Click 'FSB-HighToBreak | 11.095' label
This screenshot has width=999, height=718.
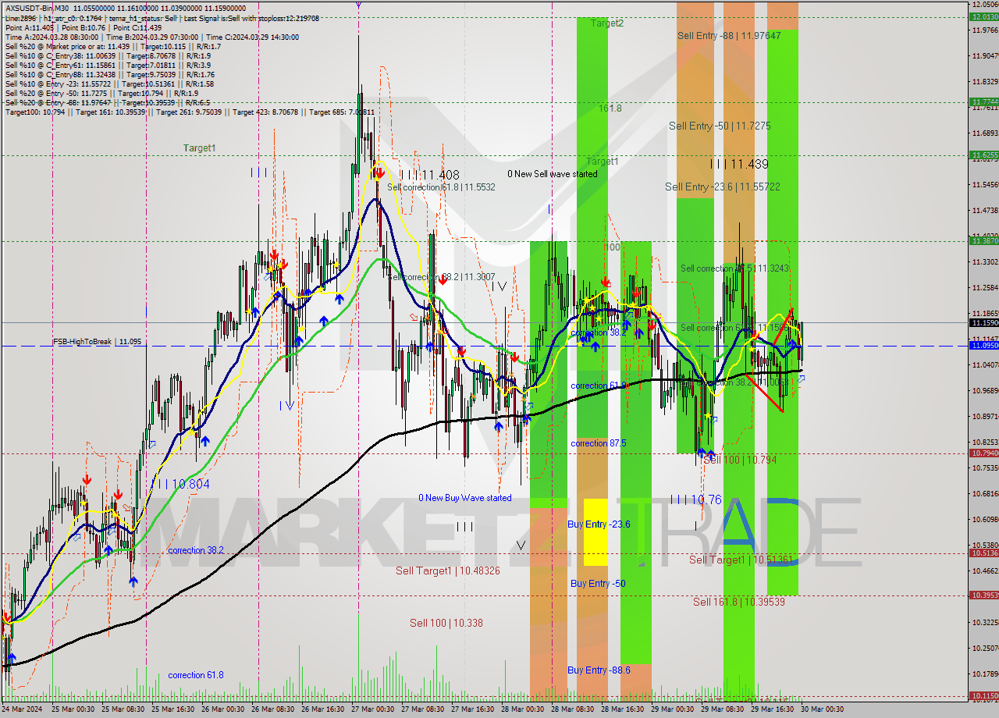pyautogui.click(x=98, y=342)
